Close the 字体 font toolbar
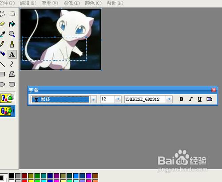 tap(214, 90)
